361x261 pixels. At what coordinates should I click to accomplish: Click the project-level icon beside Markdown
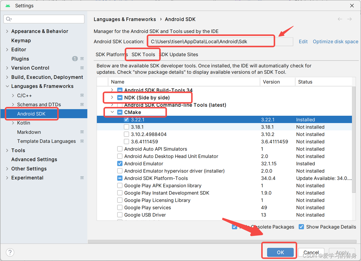(x=82, y=132)
